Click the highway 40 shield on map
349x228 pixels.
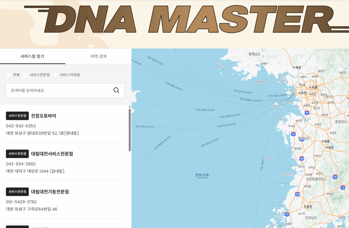[x=307, y=113]
